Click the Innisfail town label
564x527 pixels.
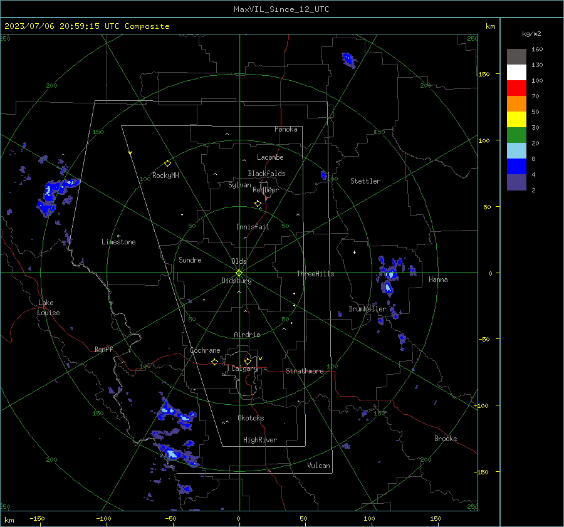click(253, 227)
